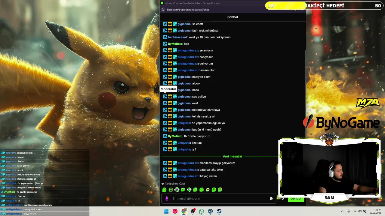Click moderator sword badge on 'ts ?' row
Image resolution: width=385 pixels, height=216 pixels.
coord(165,149)
